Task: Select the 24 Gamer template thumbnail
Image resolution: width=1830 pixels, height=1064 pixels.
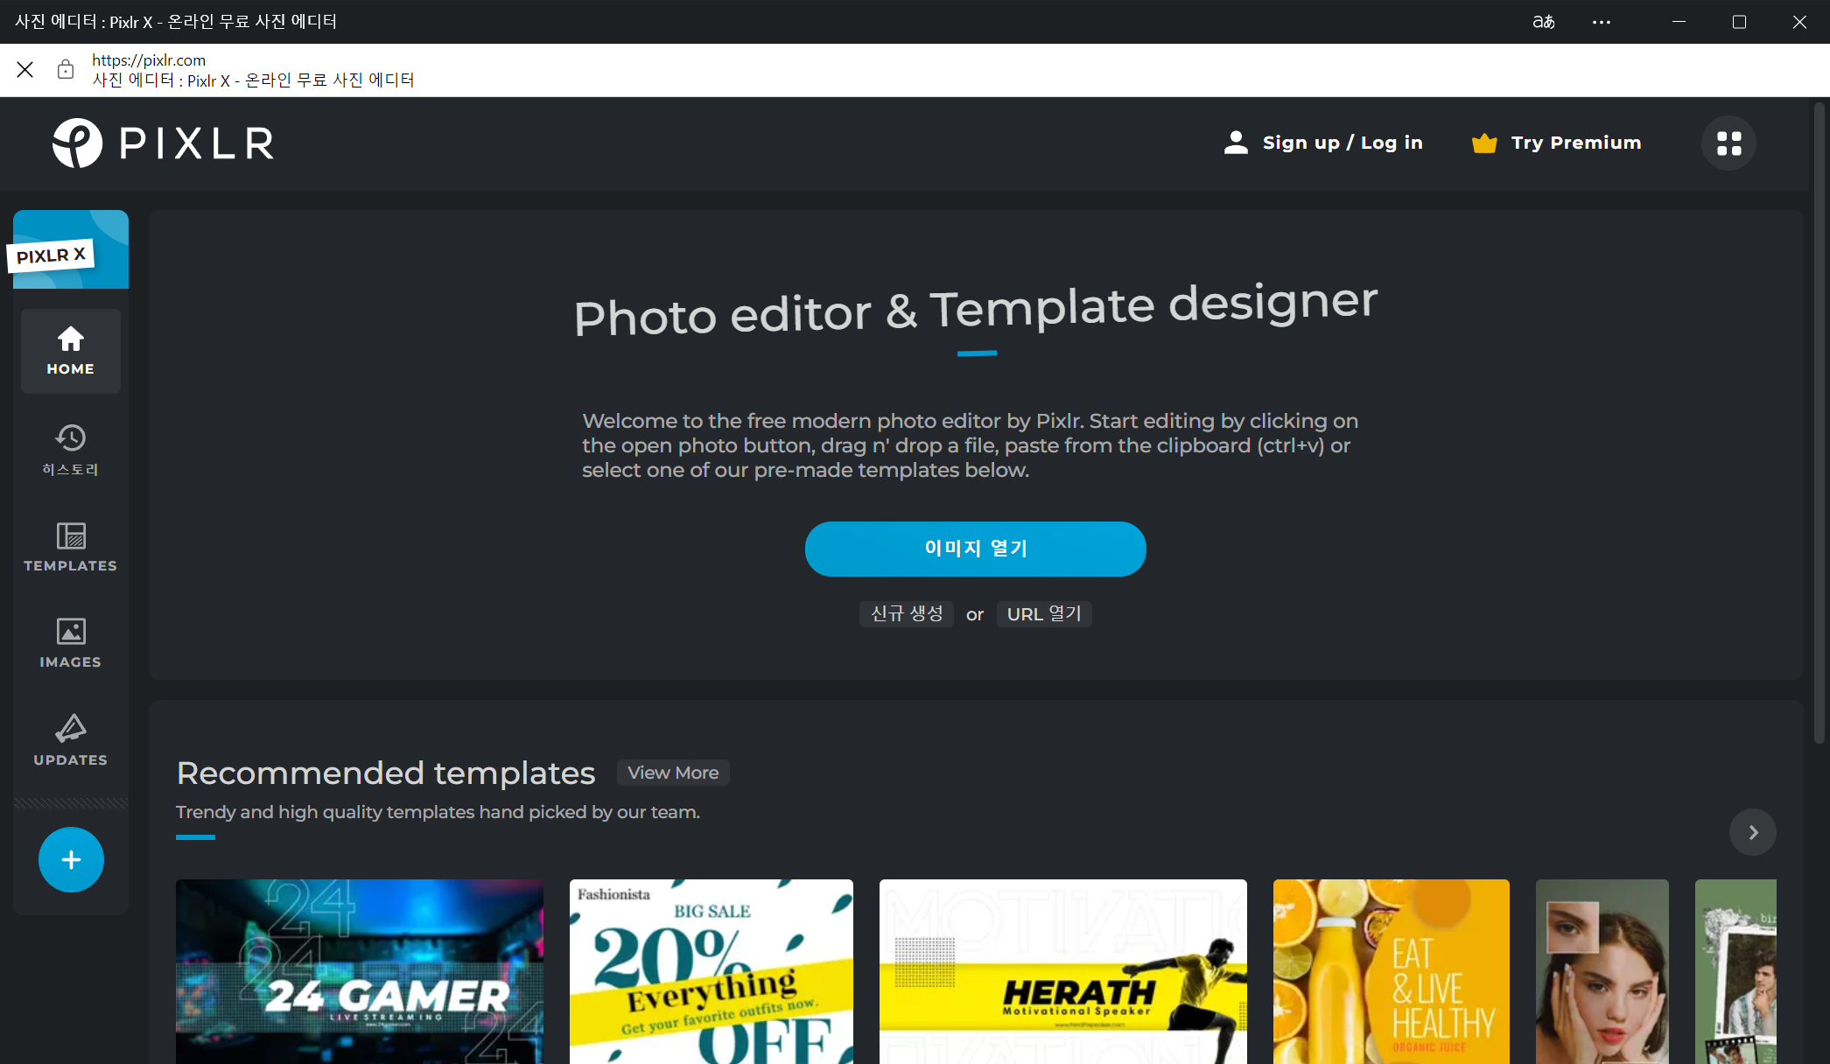Action: (x=359, y=971)
